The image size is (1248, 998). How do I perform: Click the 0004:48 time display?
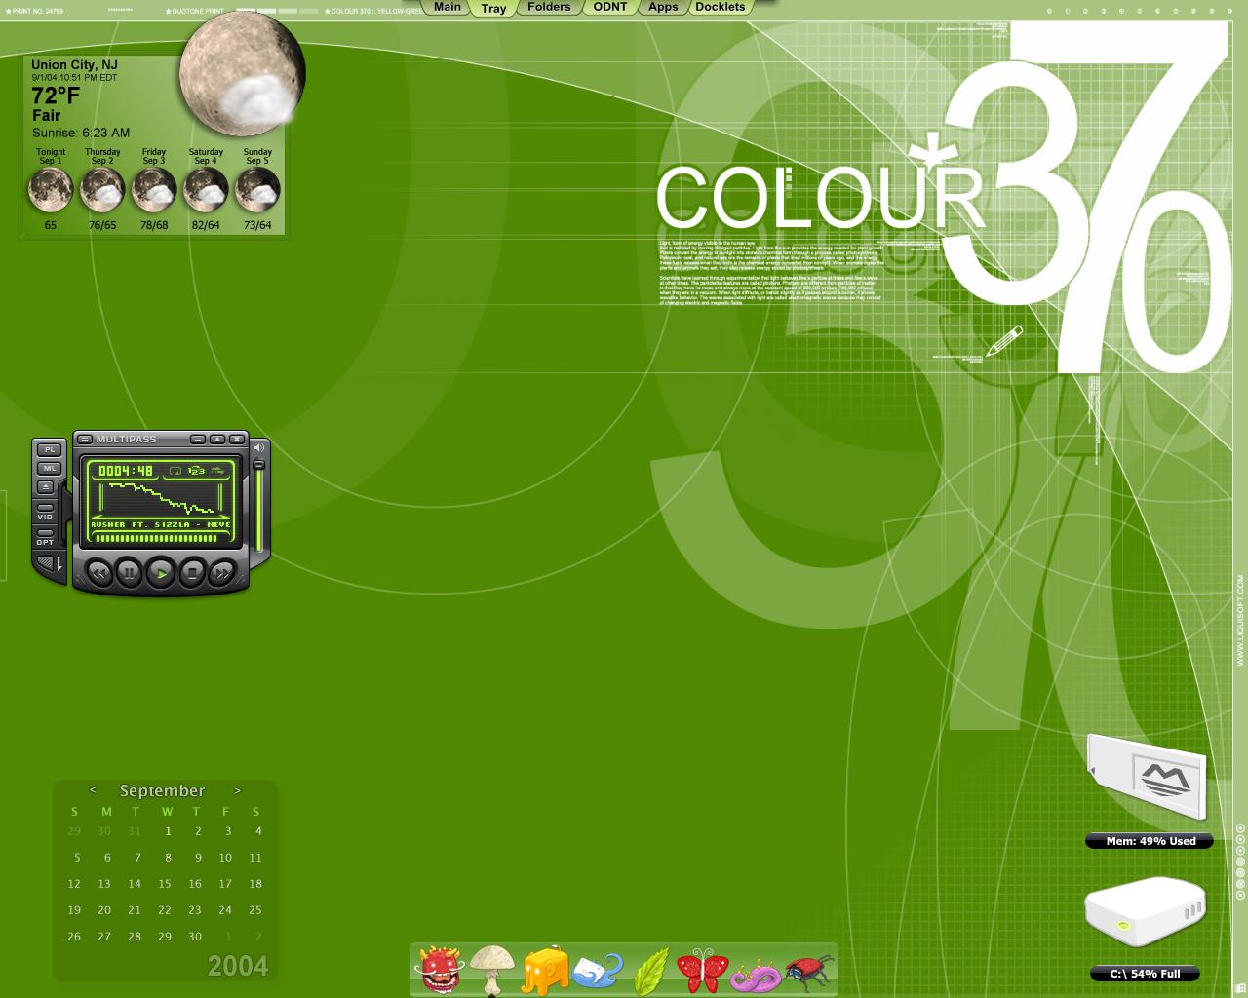click(x=126, y=471)
